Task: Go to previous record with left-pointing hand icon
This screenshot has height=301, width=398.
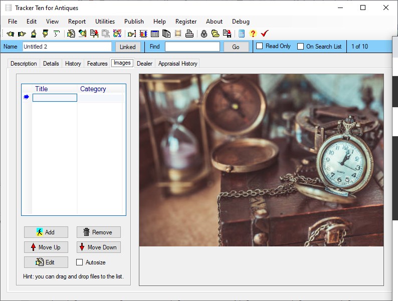Action: pyautogui.click(x=11, y=34)
